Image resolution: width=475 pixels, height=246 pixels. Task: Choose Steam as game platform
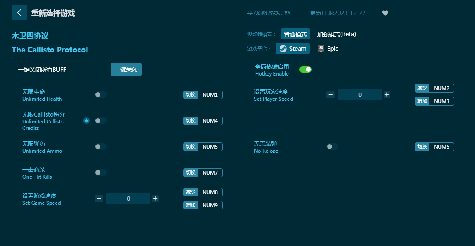tap(293, 49)
